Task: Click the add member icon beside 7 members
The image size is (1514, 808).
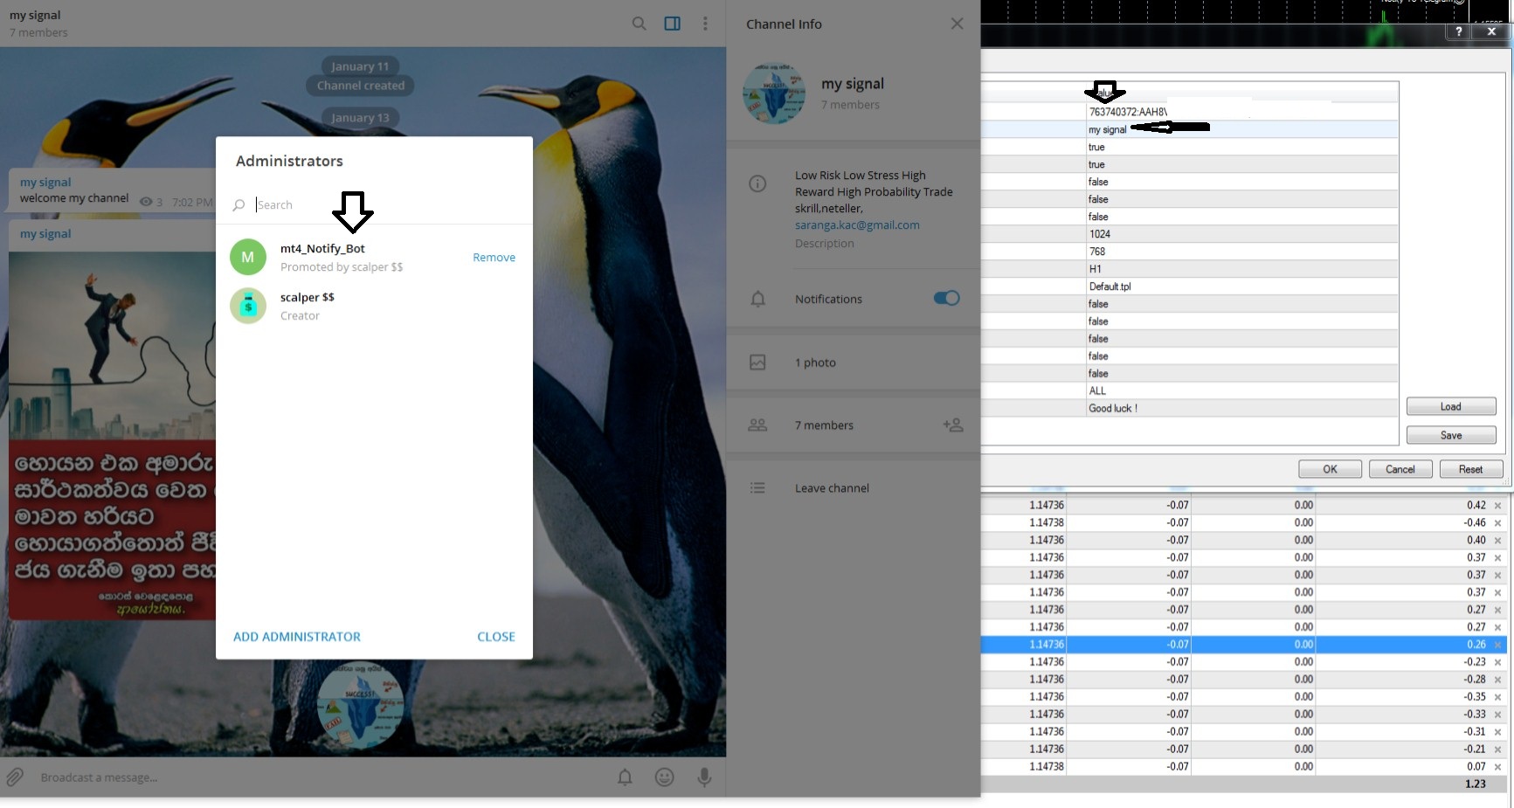Action: [953, 425]
